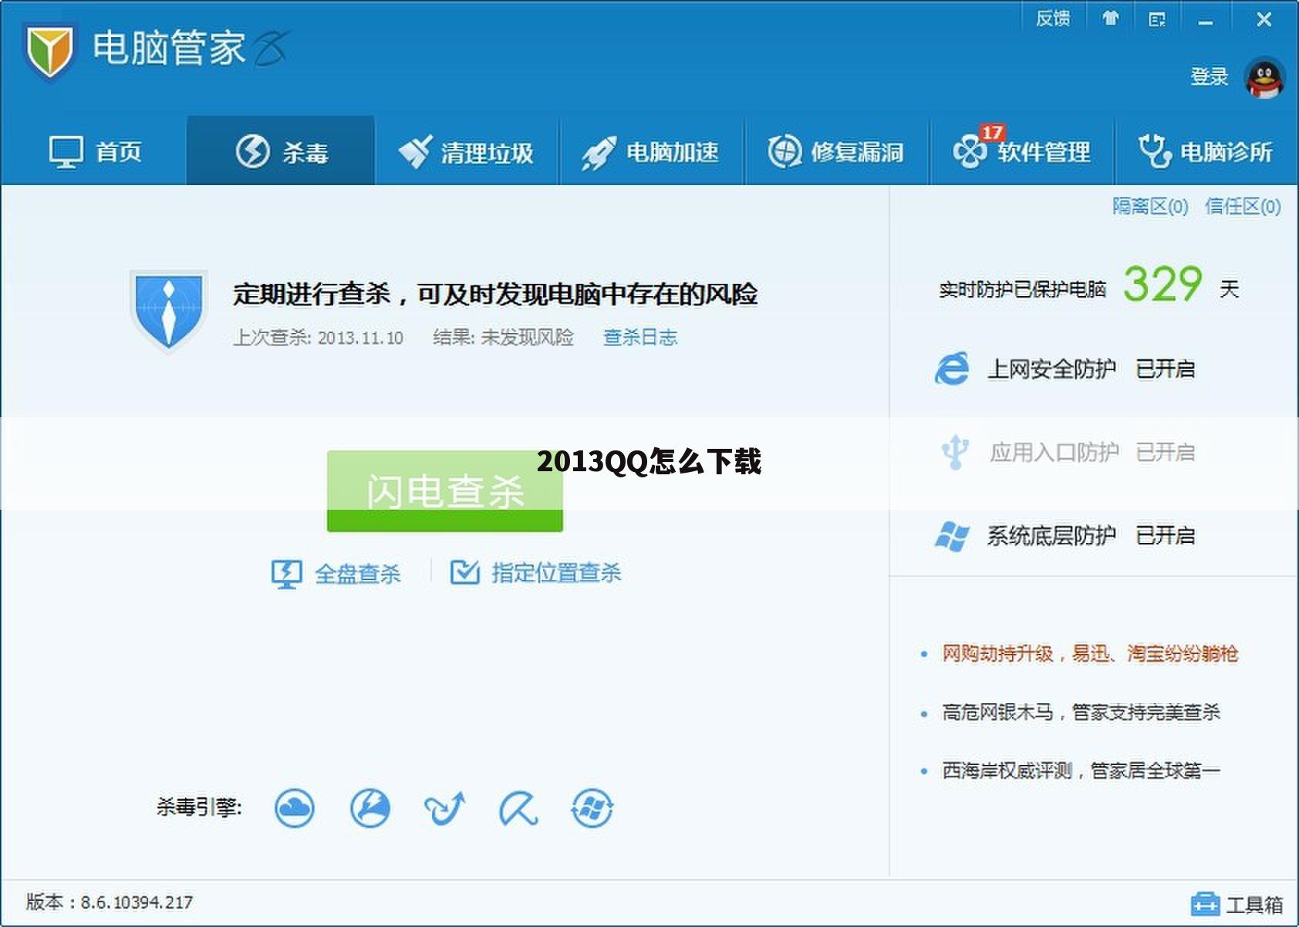1299x927 pixels.
Task: Click 已开启 next to 系统底层防护
Action: pyautogui.click(x=1166, y=535)
